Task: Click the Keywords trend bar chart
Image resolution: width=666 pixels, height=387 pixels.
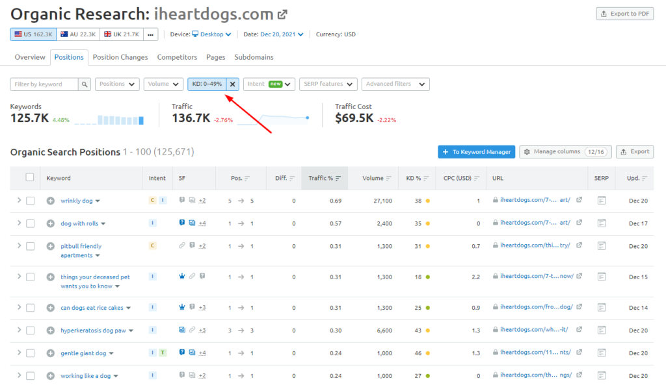Action: click(109, 120)
